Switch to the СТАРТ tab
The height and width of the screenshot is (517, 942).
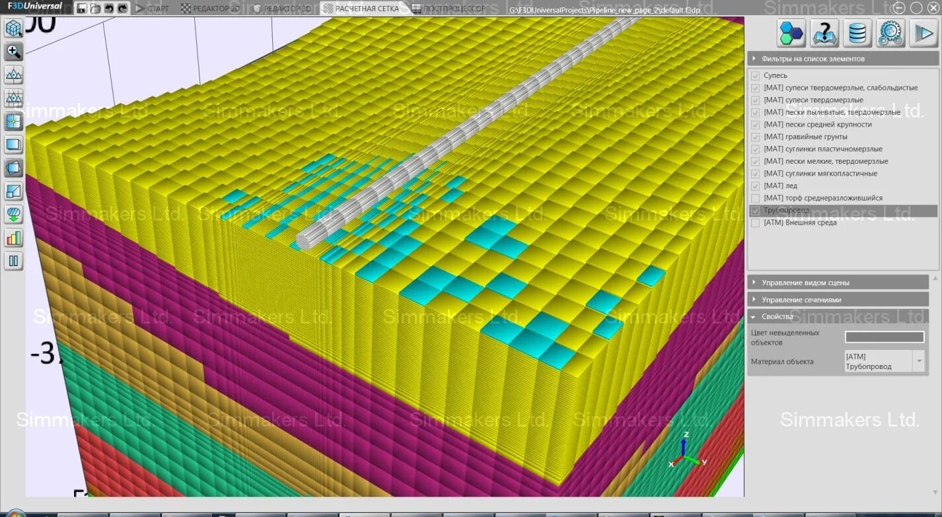pyautogui.click(x=152, y=9)
